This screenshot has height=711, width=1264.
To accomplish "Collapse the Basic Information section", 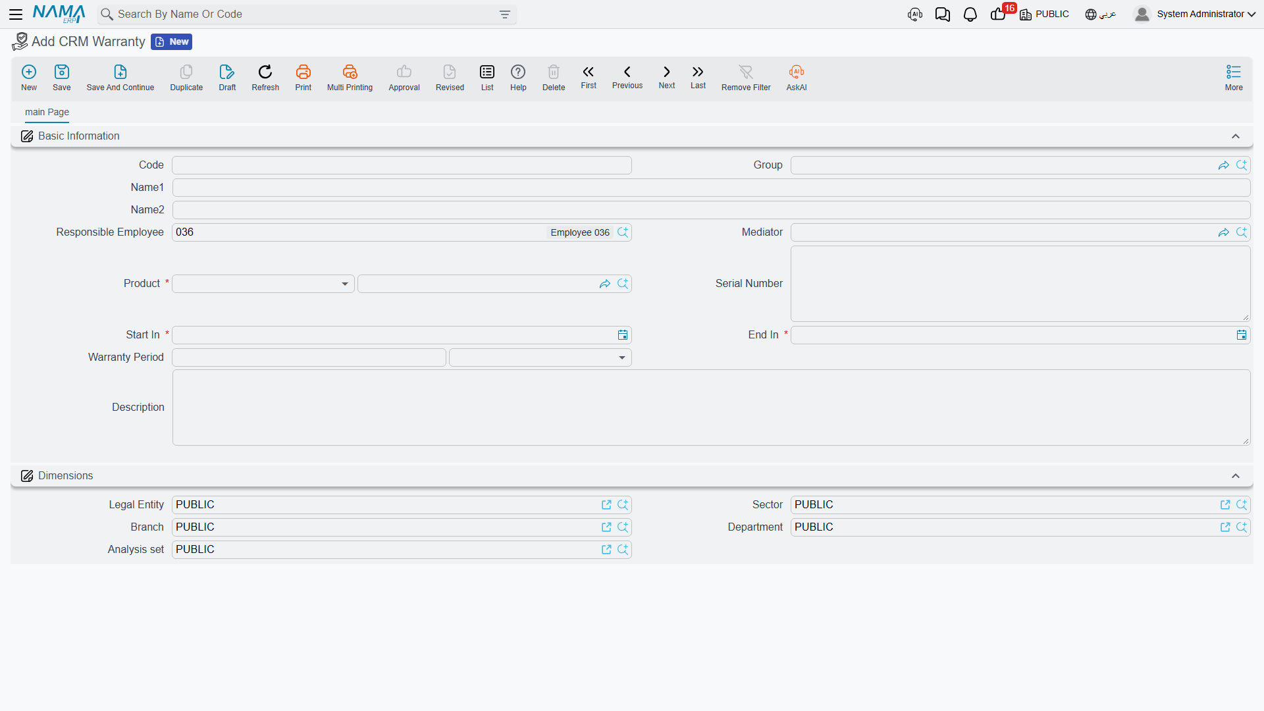I will 1236,136.
